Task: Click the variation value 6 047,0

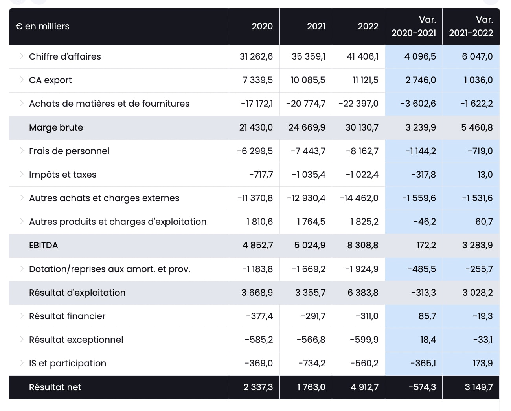Action: coord(477,56)
